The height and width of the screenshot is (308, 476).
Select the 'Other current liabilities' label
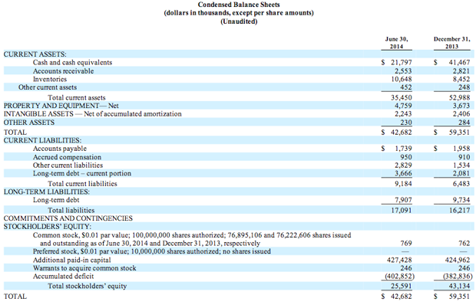pyautogui.click(x=68, y=165)
